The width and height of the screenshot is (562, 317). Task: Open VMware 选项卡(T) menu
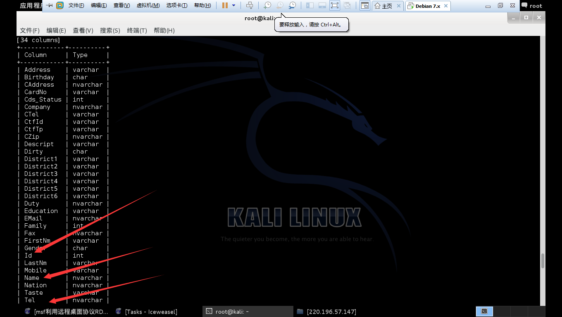point(177,5)
